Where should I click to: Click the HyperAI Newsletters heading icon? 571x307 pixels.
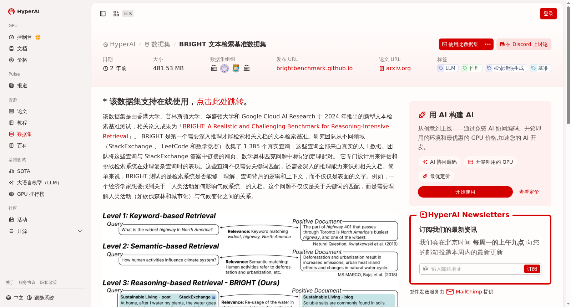pyautogui.click(x=424, y=215)
